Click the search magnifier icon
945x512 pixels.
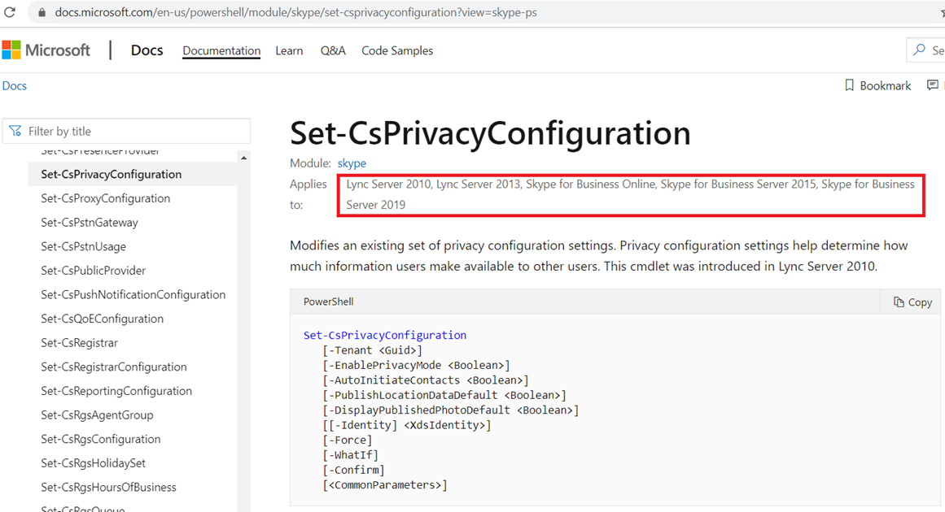(x=919, y=50)
